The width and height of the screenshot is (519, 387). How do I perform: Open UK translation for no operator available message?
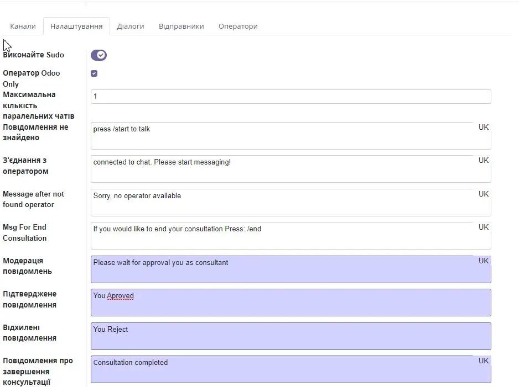click(482, 194)
